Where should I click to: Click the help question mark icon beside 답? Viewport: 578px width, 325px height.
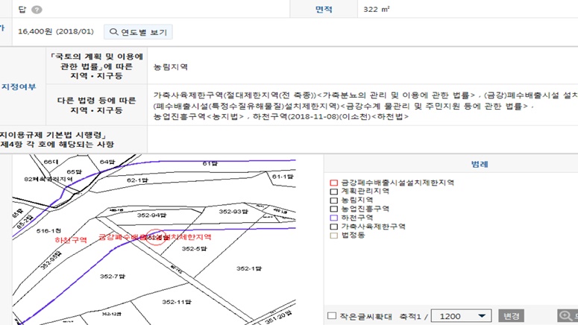pyautogui.click(x=37, y=10)
